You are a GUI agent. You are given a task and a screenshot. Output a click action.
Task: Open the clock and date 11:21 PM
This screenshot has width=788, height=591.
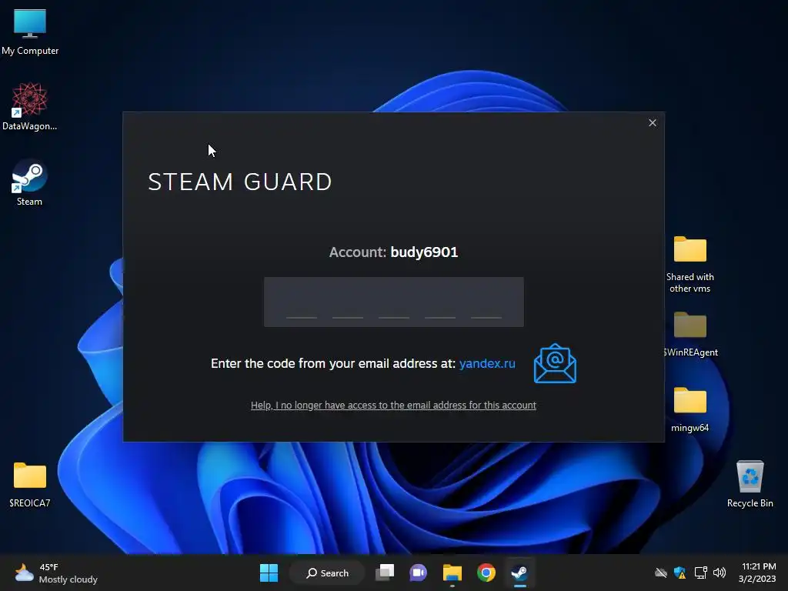coord(758,573)
